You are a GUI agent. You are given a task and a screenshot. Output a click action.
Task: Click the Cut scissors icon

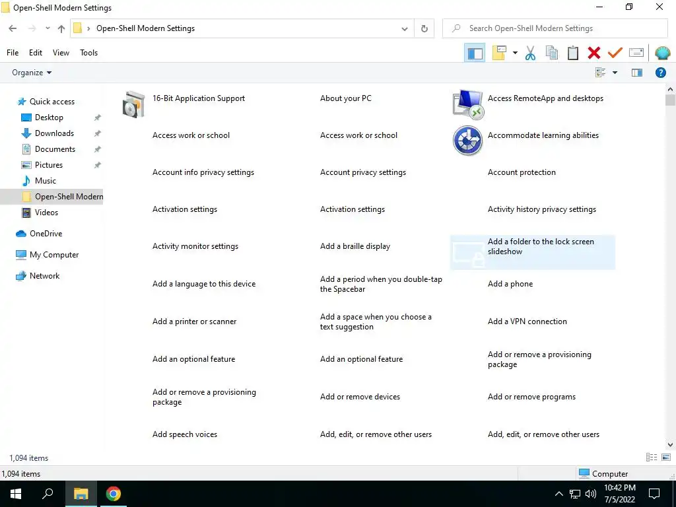pyautogui.click(x=530, y=53)
